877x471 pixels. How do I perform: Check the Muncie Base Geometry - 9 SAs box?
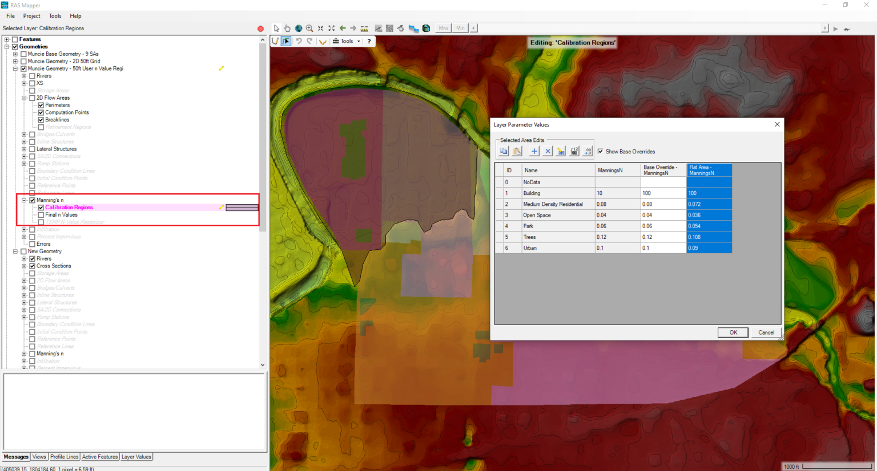(23, 54)
